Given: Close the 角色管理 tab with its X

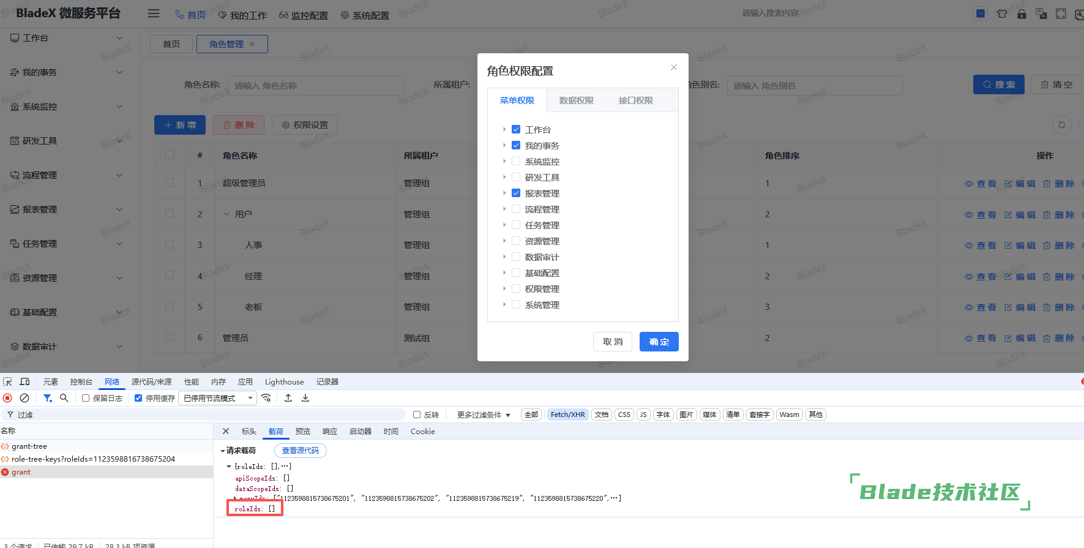Looking at the screenshot, I should pos(252,44).
